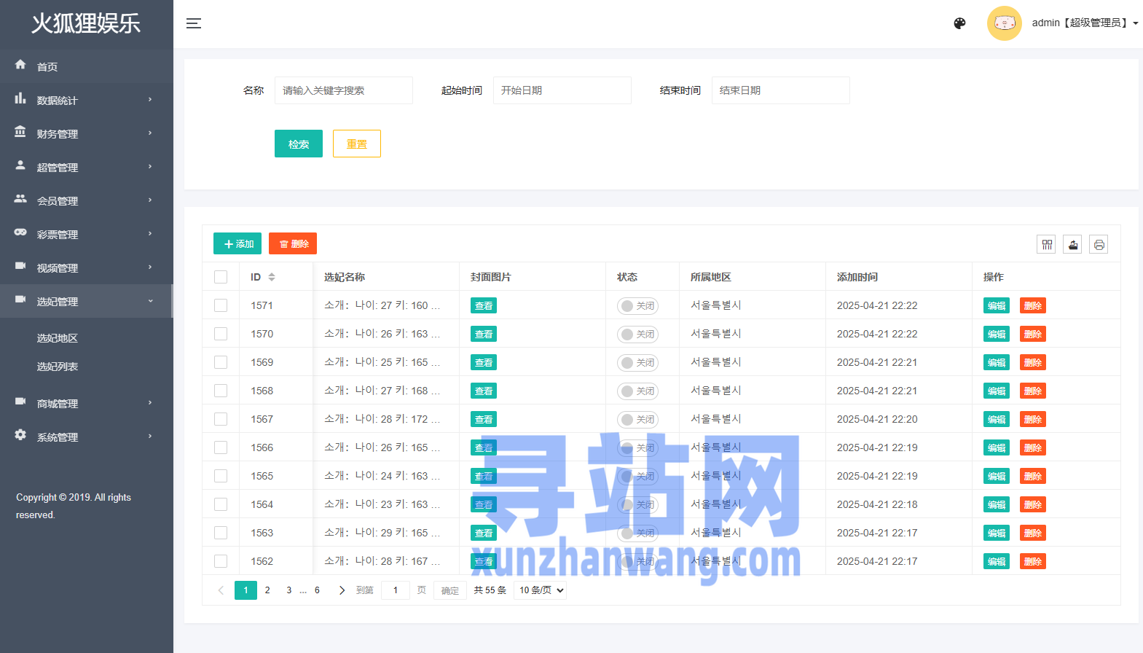
Task: Collapse the 选妃管理 menu chevron
Action: (150, 300)
